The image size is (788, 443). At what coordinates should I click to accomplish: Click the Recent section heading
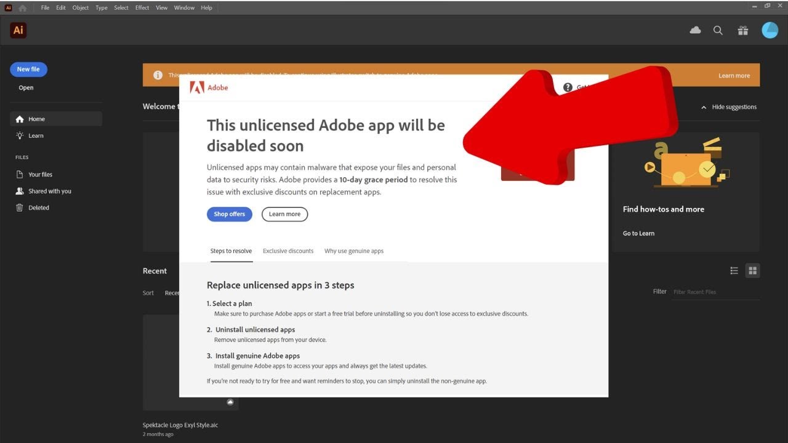tap(155, 271)
